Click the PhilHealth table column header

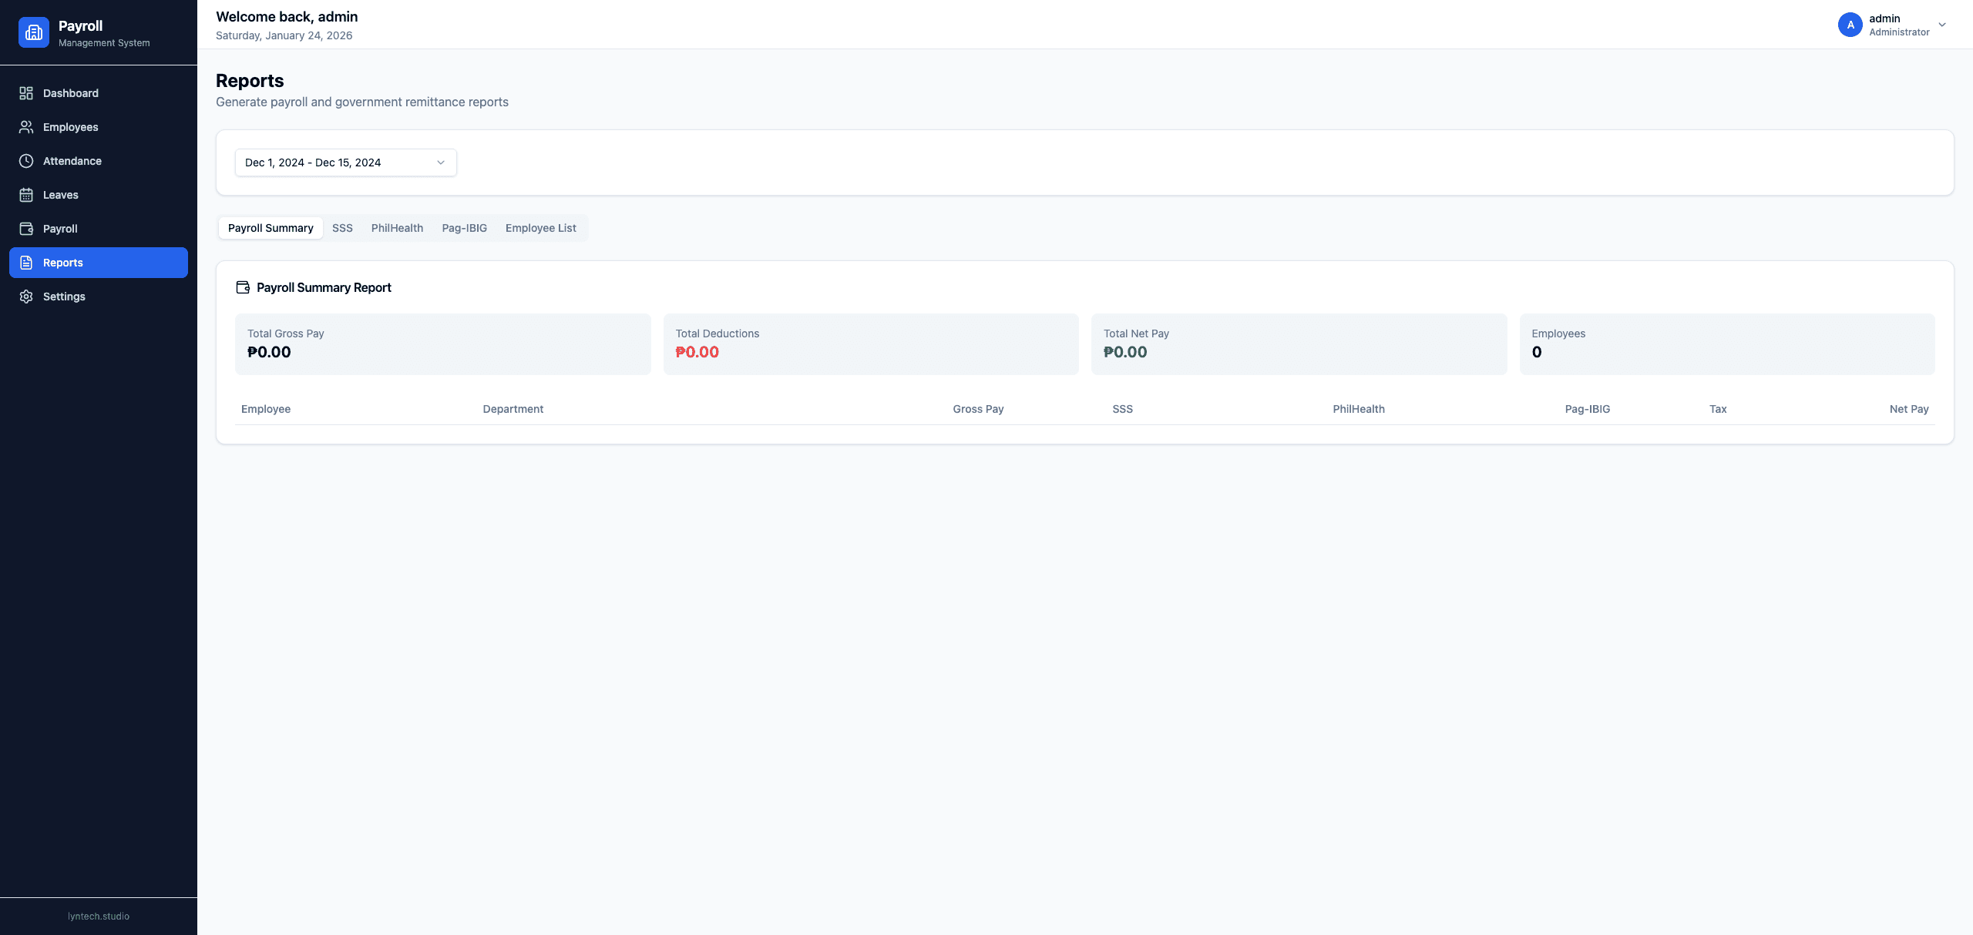click(1358, 409)
